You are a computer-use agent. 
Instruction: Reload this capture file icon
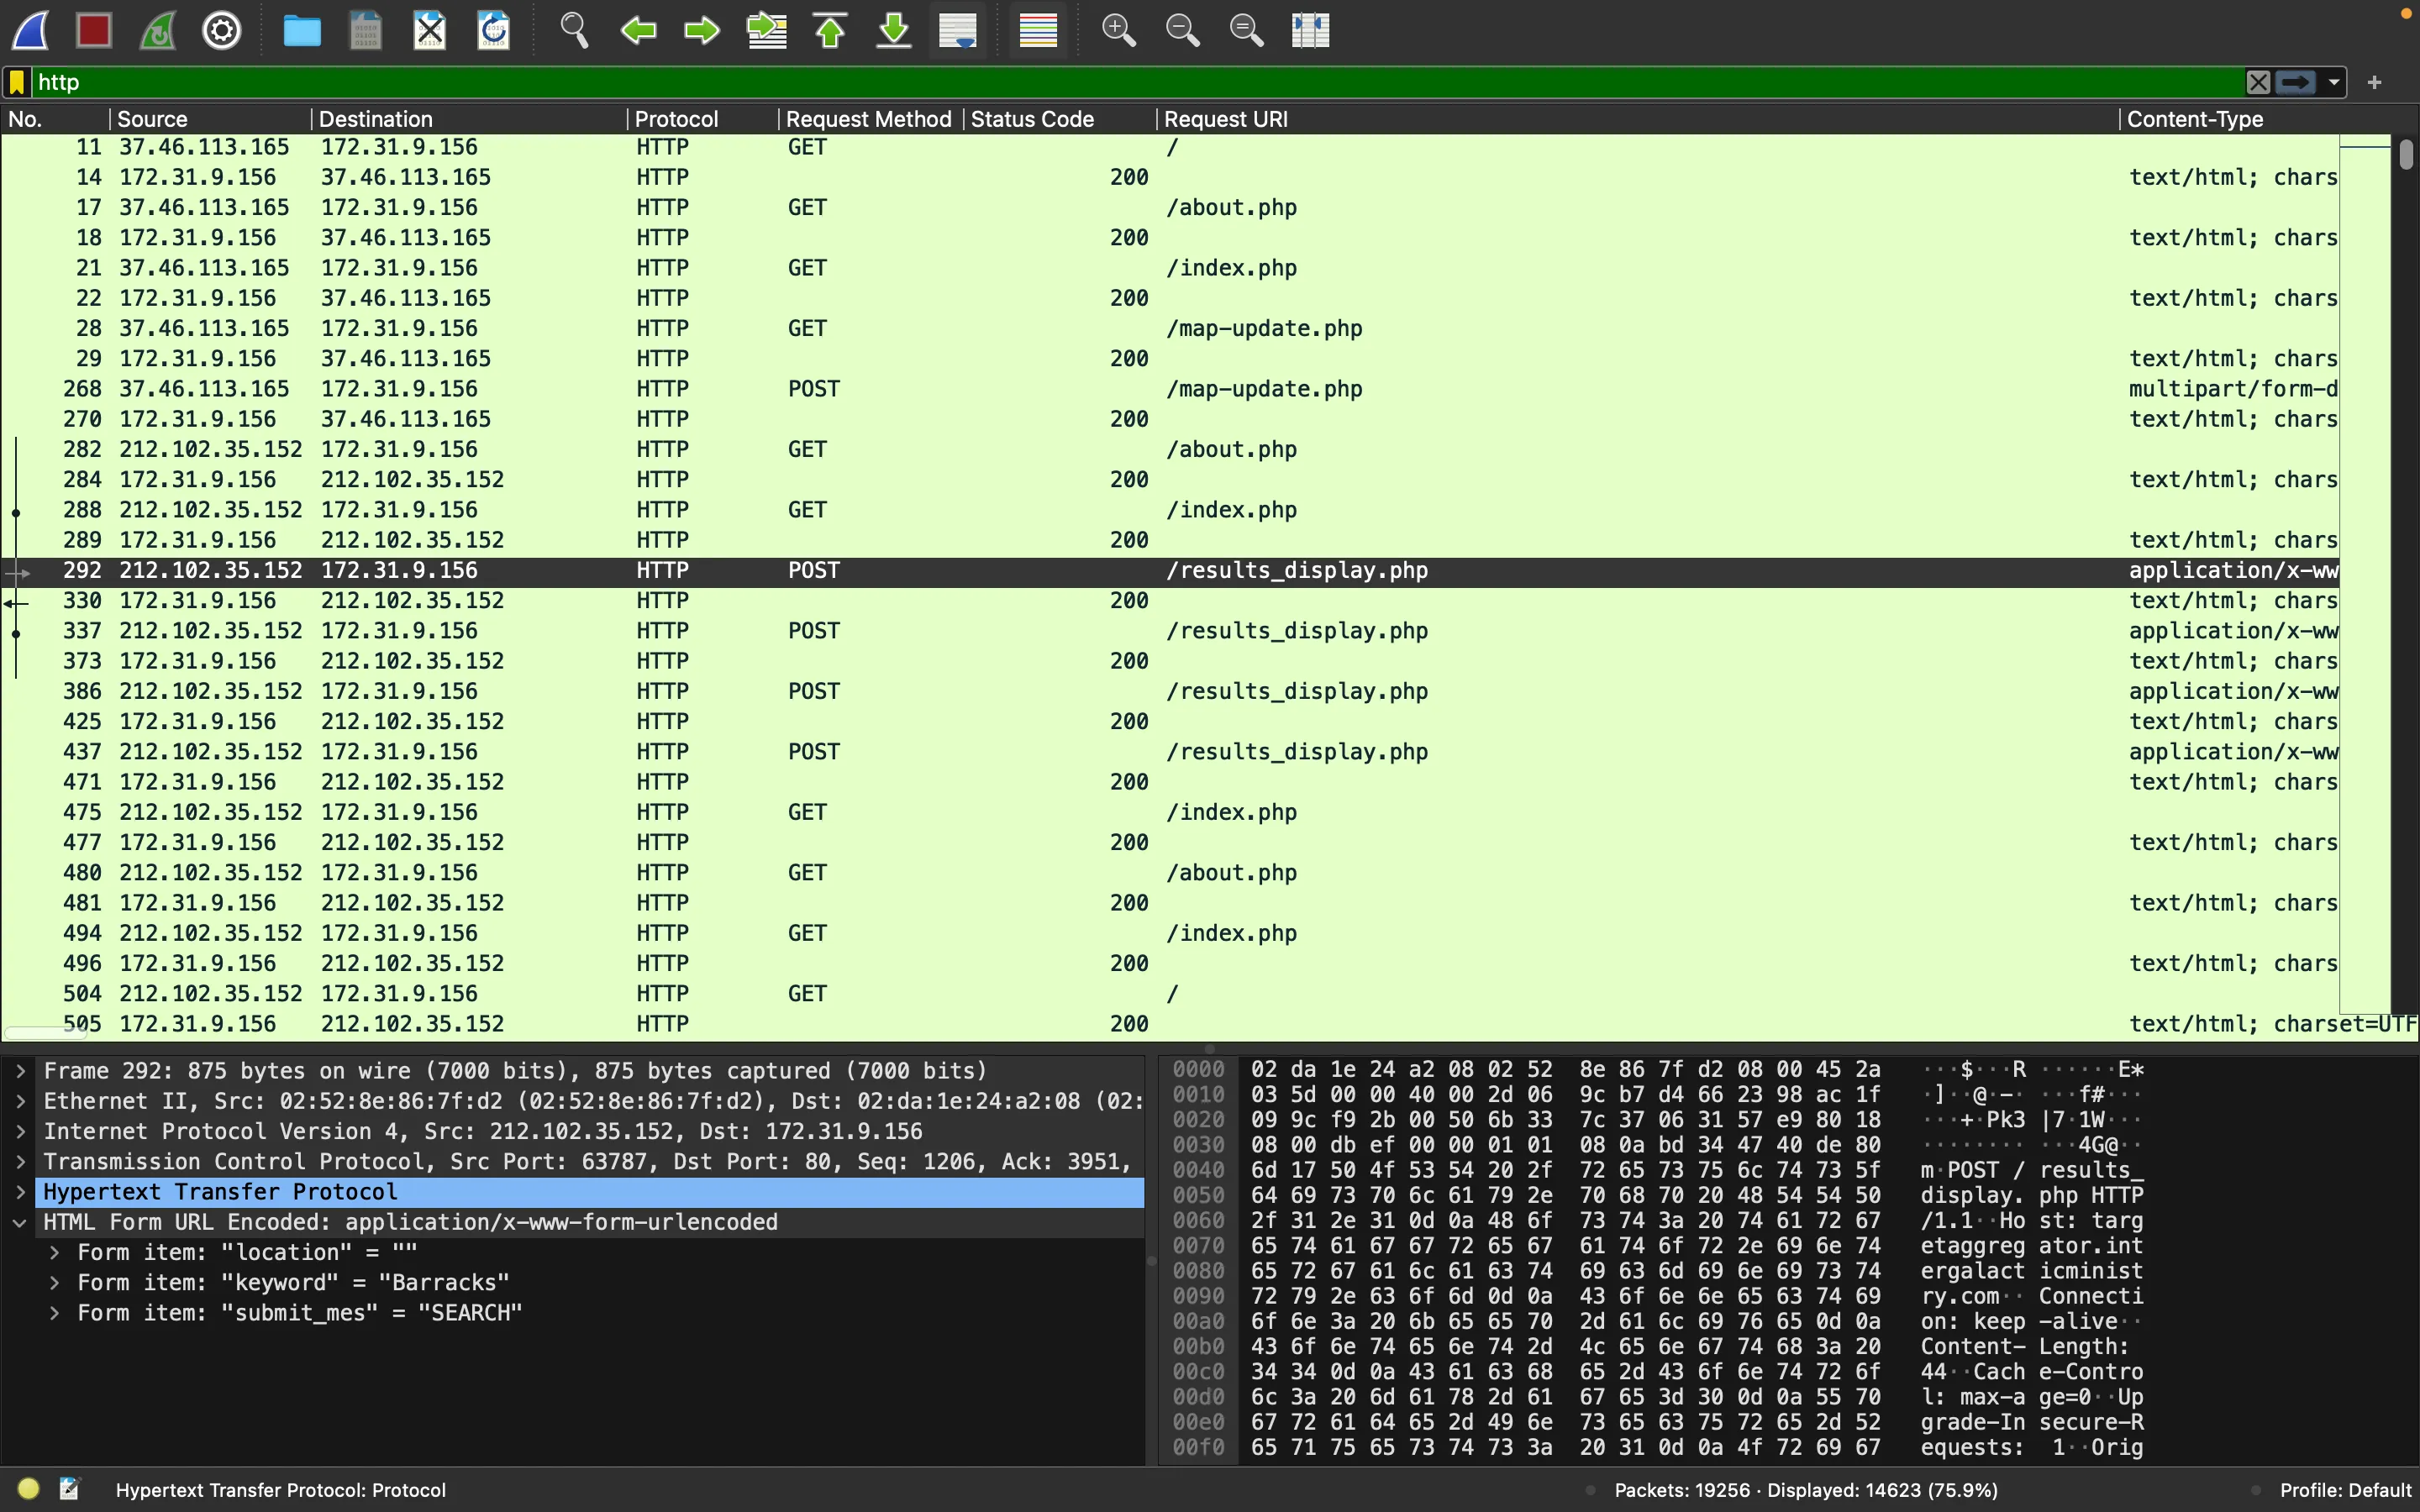click(494, 30)
